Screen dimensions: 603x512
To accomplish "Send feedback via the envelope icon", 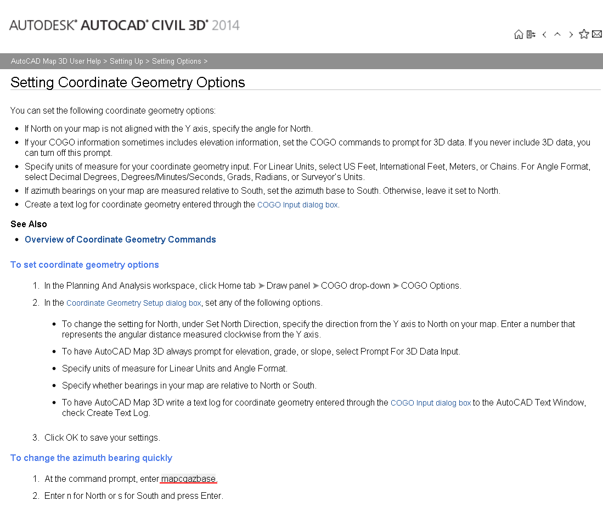I will [x=596, y=34].
